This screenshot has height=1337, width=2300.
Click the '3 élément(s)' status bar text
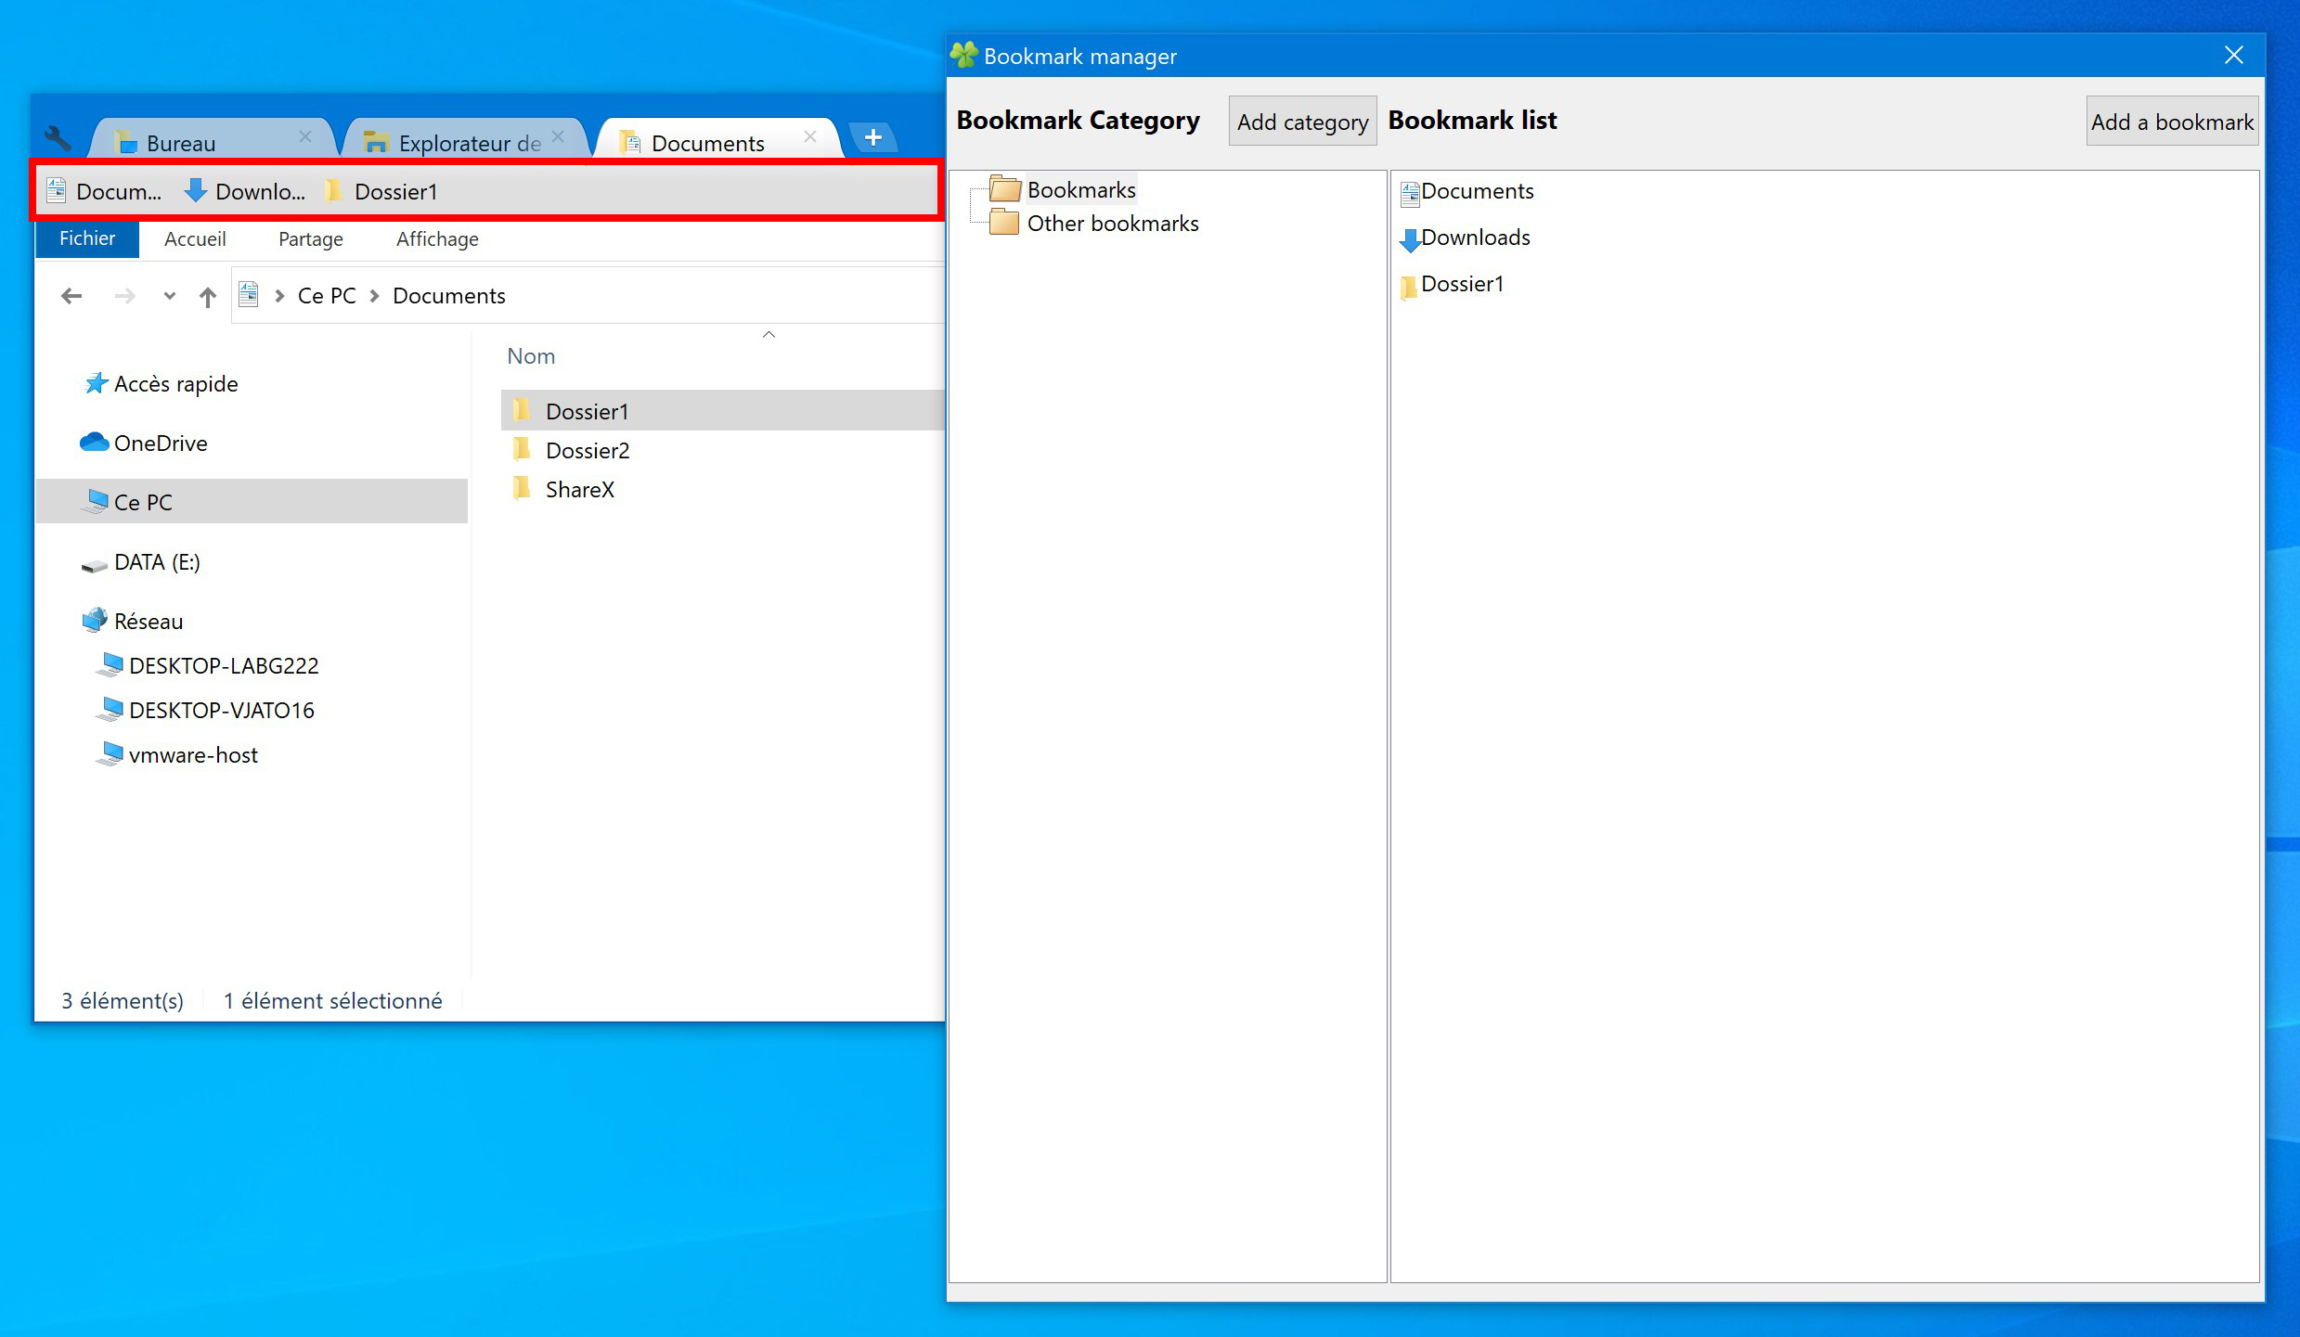[x=123, y=1001]
